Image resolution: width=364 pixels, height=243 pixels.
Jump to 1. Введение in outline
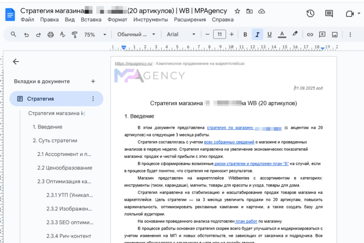point(47,127)
